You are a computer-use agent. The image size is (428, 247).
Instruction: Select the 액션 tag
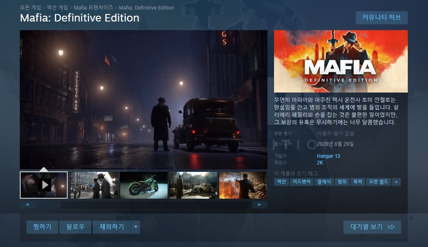pyautogui.click(x=281, y=182)
